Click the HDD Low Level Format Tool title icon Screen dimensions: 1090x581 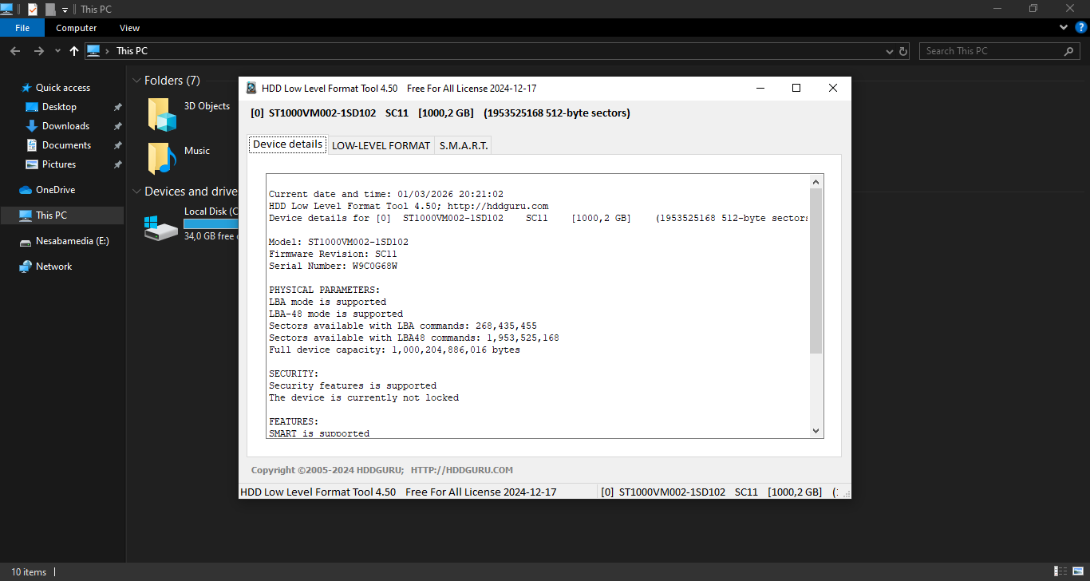(x=251, y=89)
